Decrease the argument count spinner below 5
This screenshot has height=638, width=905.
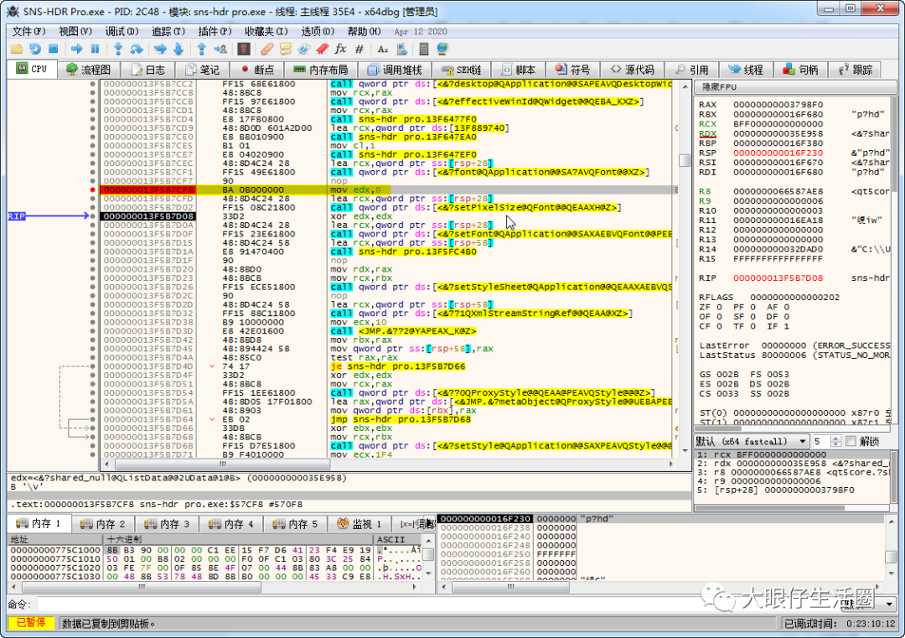click(835, 444)
